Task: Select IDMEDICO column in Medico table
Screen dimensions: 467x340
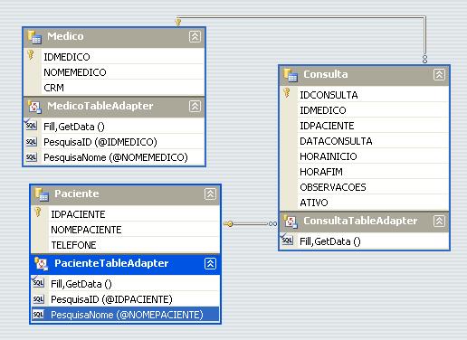Action: (114, 57)
